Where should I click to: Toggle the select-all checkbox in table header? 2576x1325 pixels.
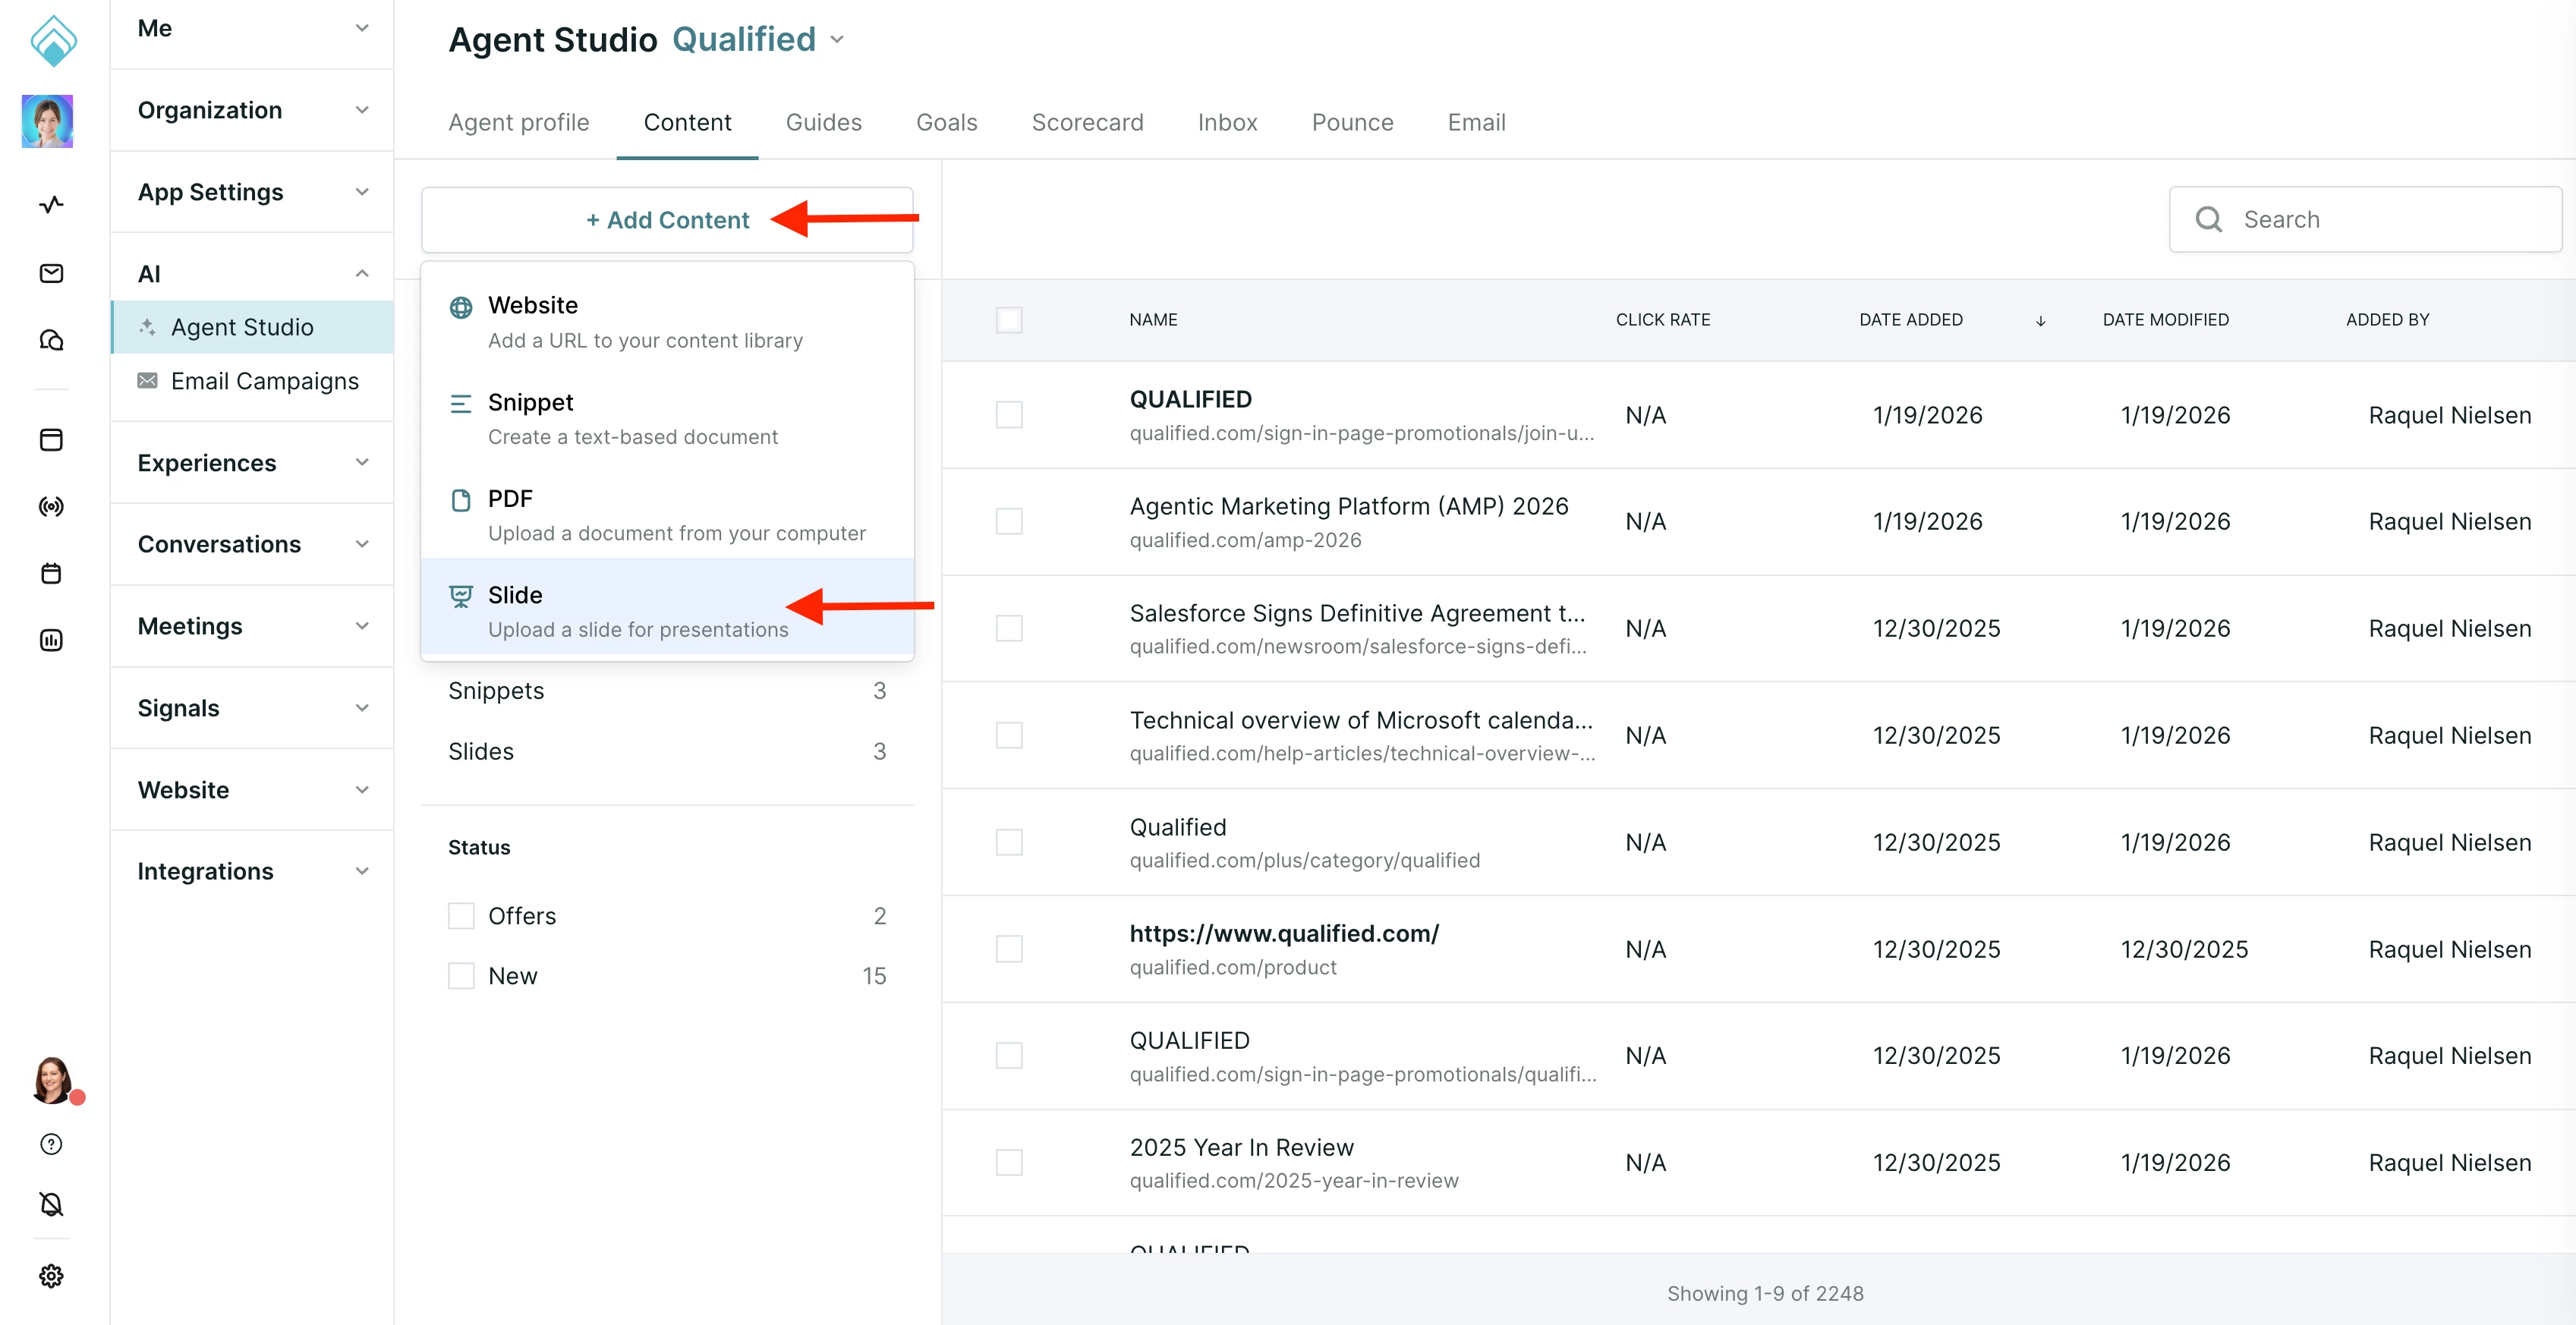pyautogui.click(x=1009, y=320)
